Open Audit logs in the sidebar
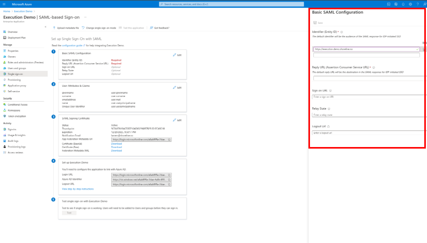The width and height of the screenshot is (427, 243). 13,141
